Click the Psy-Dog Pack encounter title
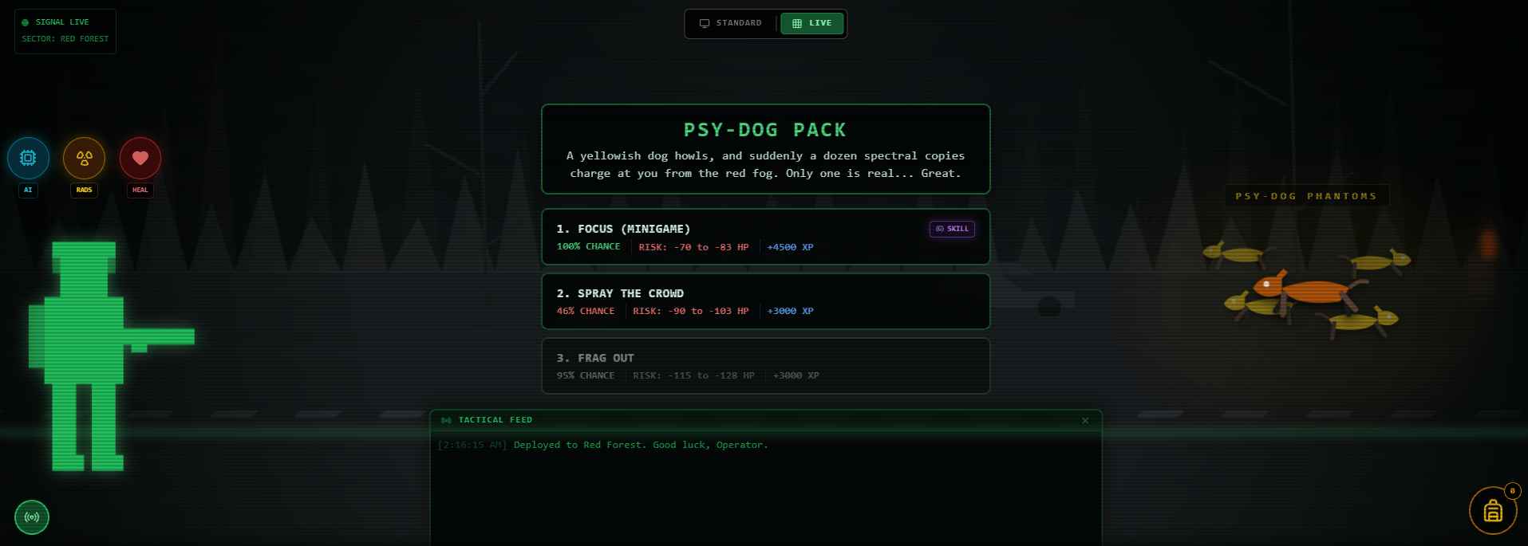This screenshot has width=1528, height=546. coord(765,130)
